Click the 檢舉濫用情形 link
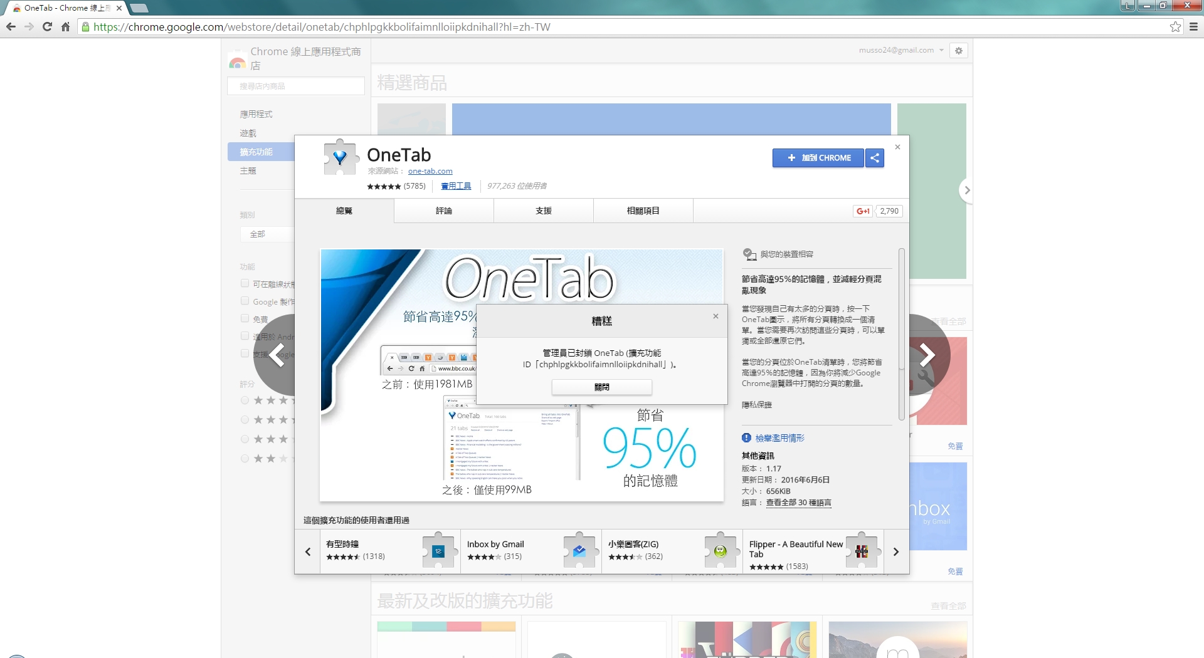Image resolution: width=1204 pixels, height=658 pixels. (x=780, y=438)
